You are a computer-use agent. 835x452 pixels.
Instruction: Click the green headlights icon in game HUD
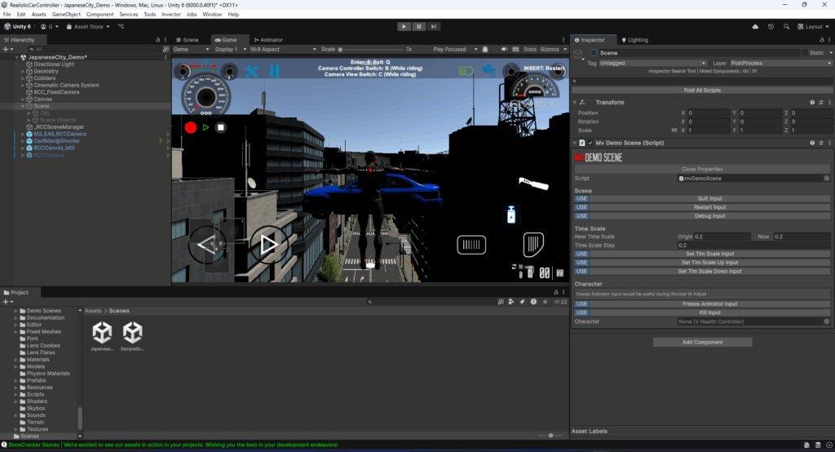coord(466,71)
